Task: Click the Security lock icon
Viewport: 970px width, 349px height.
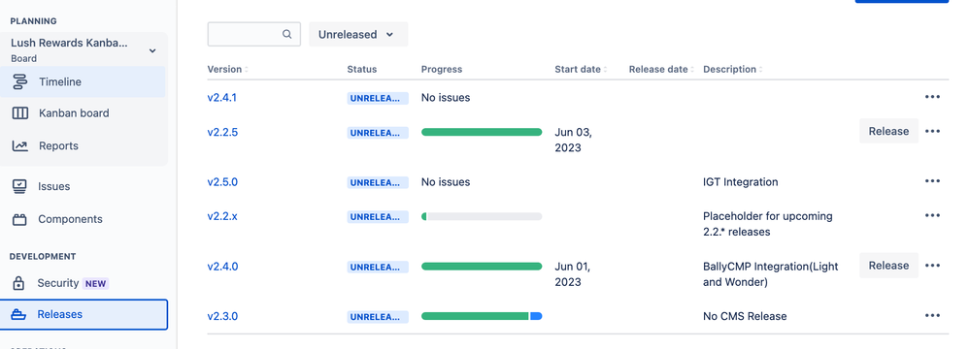Action: (18, 283)
